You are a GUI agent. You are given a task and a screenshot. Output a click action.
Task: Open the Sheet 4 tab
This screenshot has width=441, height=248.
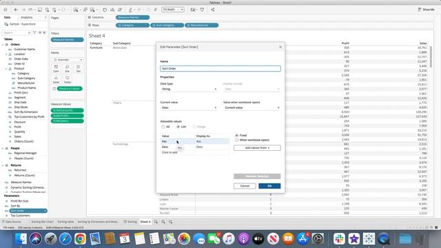click(x=145, y=222)
